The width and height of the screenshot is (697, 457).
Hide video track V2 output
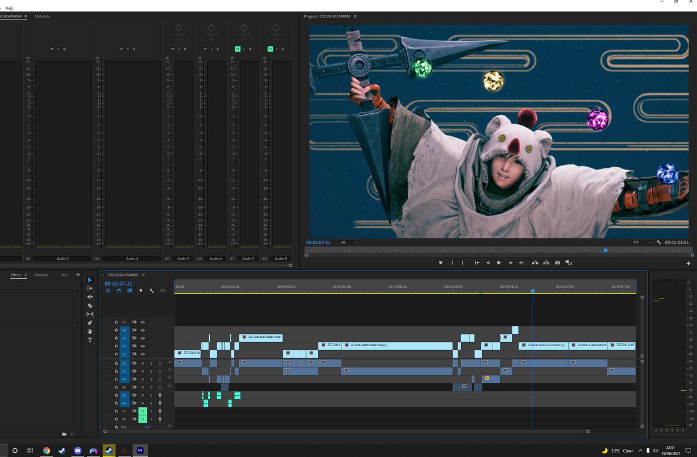point(143,346)
